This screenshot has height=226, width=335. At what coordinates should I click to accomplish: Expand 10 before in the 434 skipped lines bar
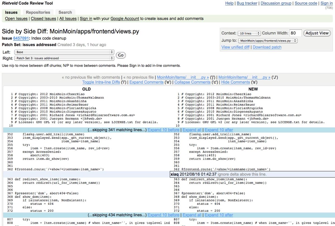point(163,215)
